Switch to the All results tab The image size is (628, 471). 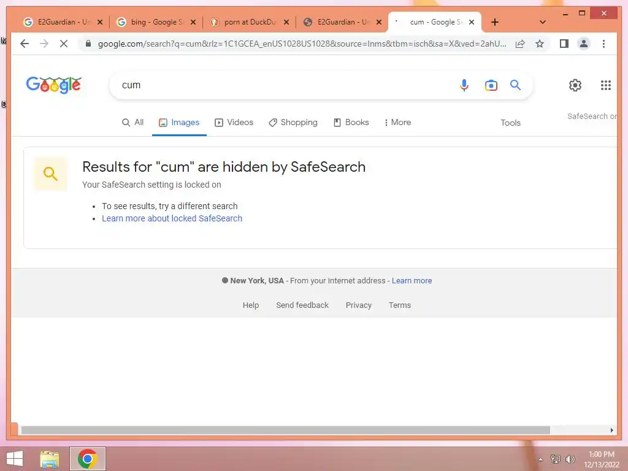132,123
